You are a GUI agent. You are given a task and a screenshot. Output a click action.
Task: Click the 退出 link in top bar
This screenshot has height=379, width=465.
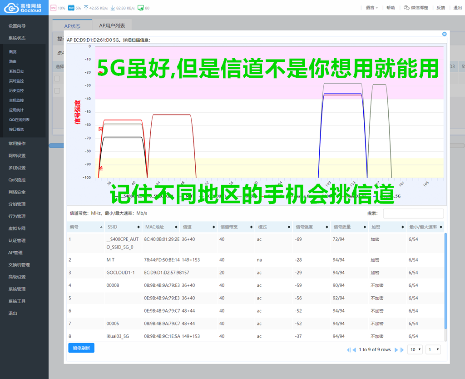tap(457, 8)
